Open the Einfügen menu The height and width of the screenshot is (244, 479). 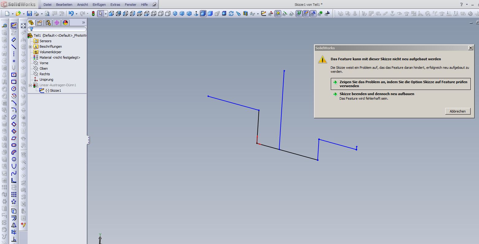(x=99, y=5)
